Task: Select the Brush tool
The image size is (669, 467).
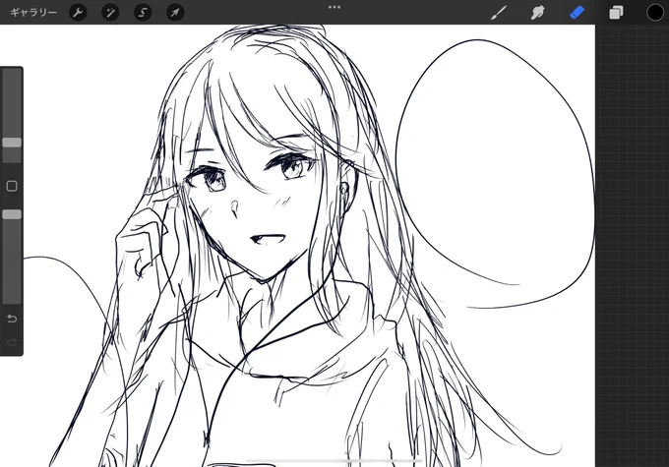Action: (499, 13)
